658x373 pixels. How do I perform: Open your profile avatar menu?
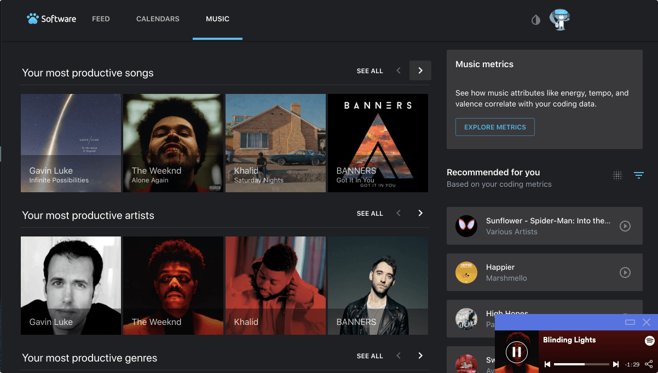(x=559, y=20)
